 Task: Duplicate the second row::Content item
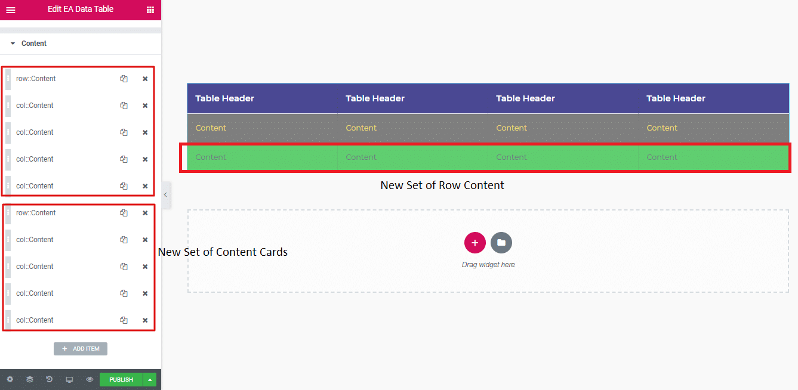(x=124, y=213)
